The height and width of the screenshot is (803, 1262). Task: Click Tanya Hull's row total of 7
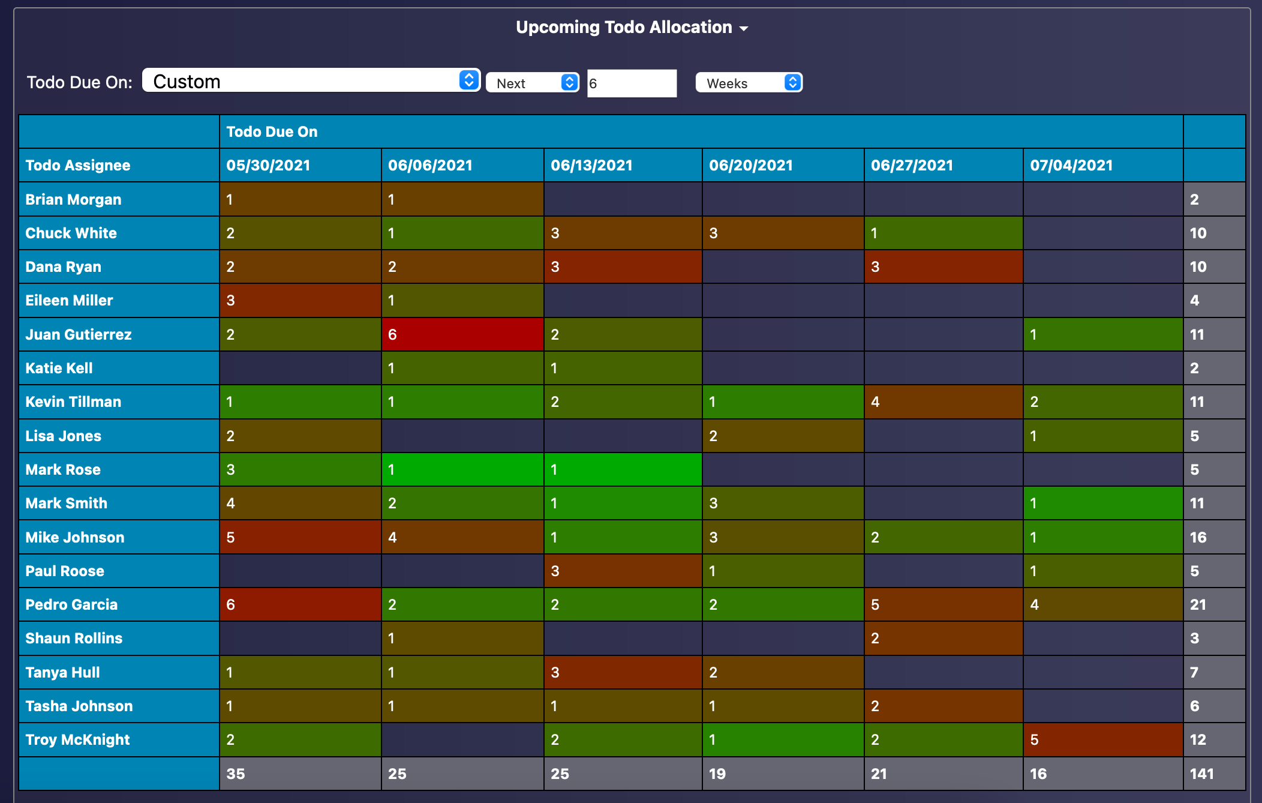[1215, 672]
